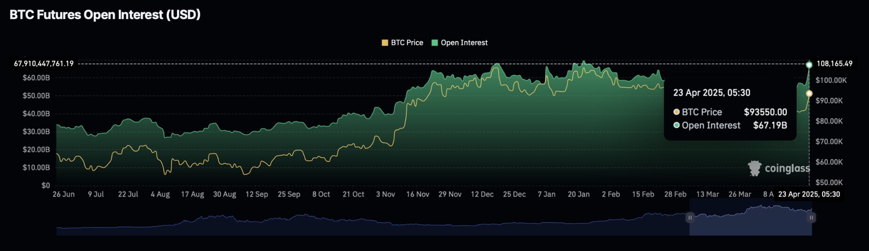Click the 25 Sep date label
869x251 pixels.
[289, 194]
